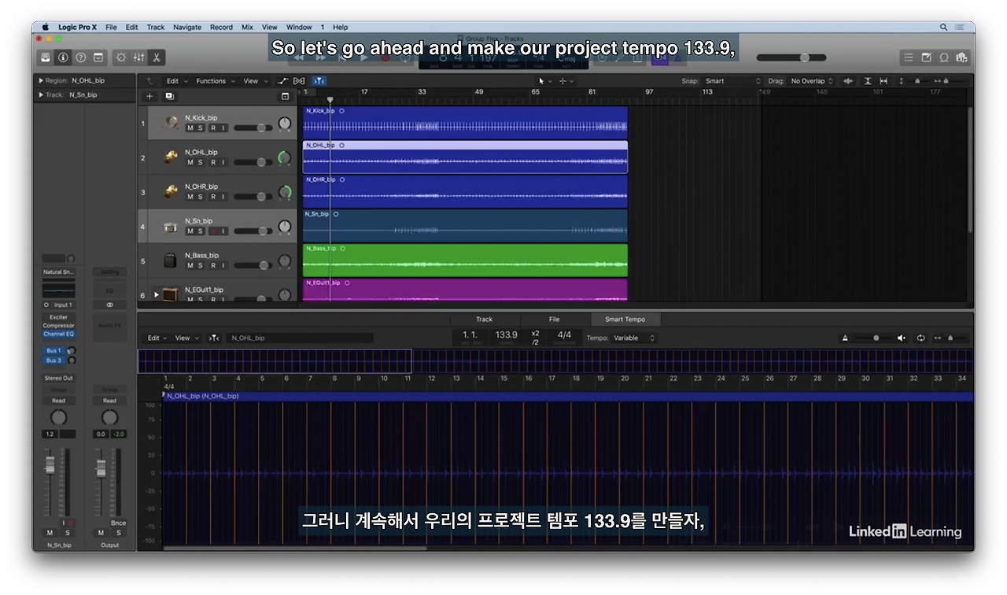Open the Snap Smart dropdown
Viewport: 1007px width, 595px height.
click(x=733, y=81)
